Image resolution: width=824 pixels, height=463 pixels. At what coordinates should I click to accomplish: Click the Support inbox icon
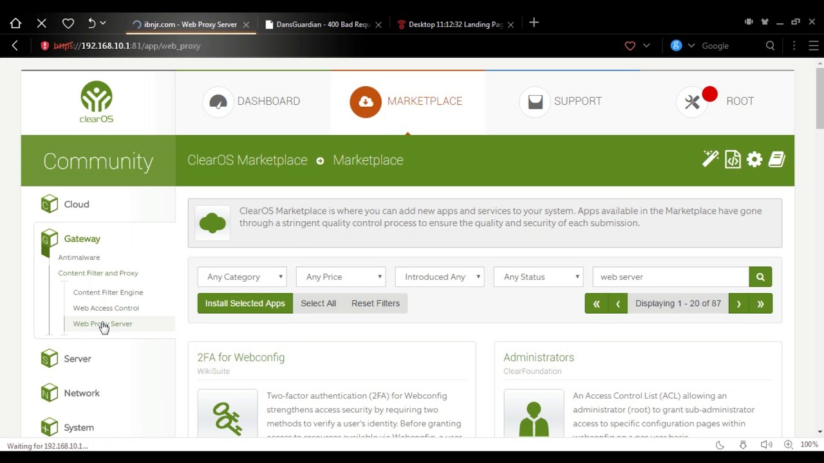[x=535, y=102]
